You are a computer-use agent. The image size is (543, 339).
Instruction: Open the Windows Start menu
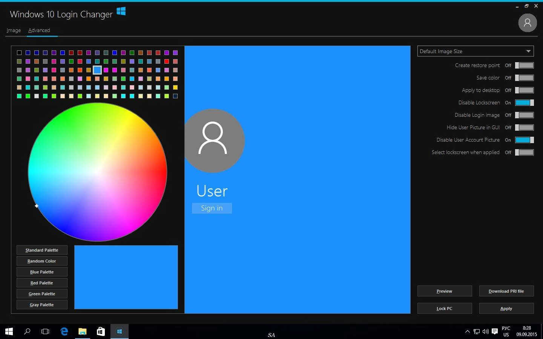tap(9, 331)
